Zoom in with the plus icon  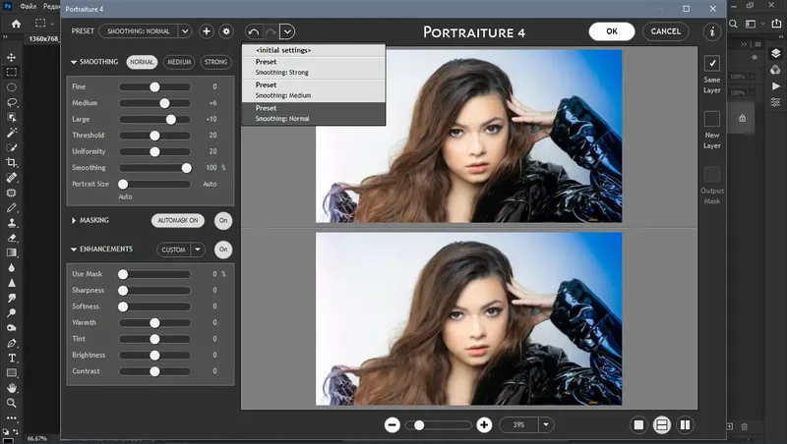tap(484, 424)
